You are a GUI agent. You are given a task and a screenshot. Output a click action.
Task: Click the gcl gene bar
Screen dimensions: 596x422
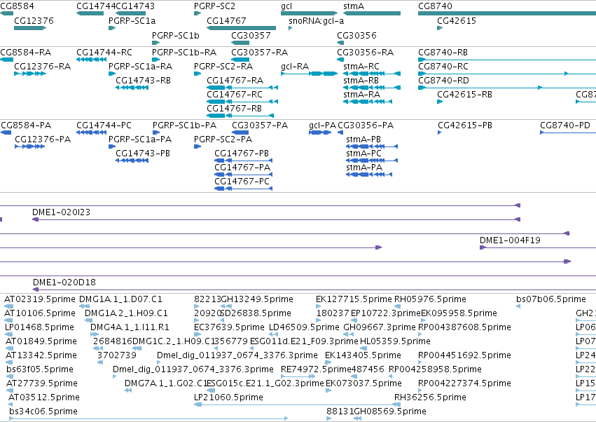(x=309, y=13)
